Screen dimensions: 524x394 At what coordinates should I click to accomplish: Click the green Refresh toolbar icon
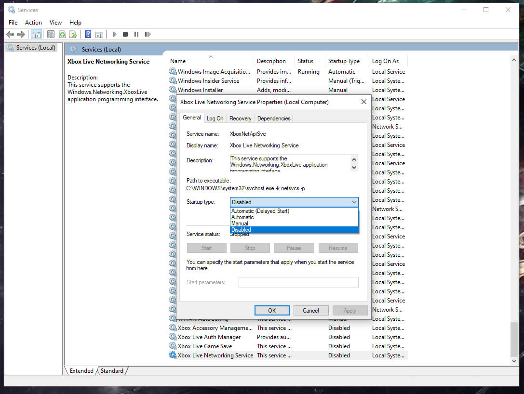tap(62, 34)
